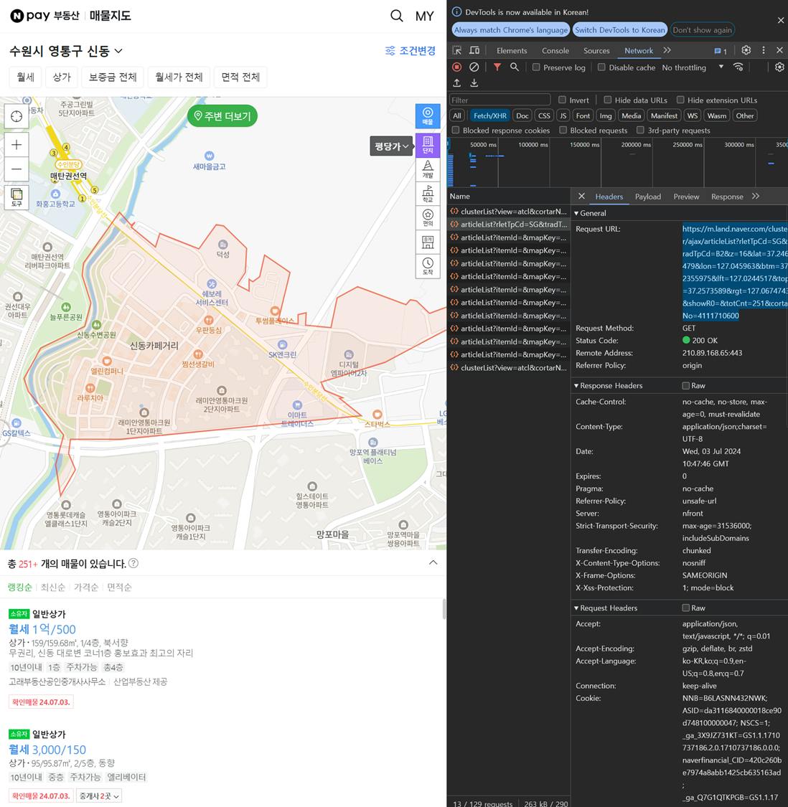Check the Disable cache option

601,67
